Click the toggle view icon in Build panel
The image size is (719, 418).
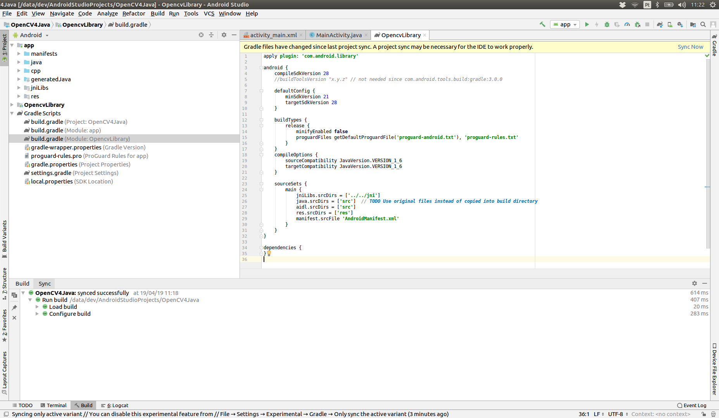pyautogui.click(x=14, y=295)
